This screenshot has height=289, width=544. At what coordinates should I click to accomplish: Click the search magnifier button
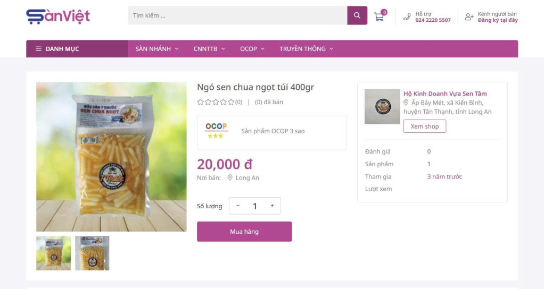coord(357,15)
